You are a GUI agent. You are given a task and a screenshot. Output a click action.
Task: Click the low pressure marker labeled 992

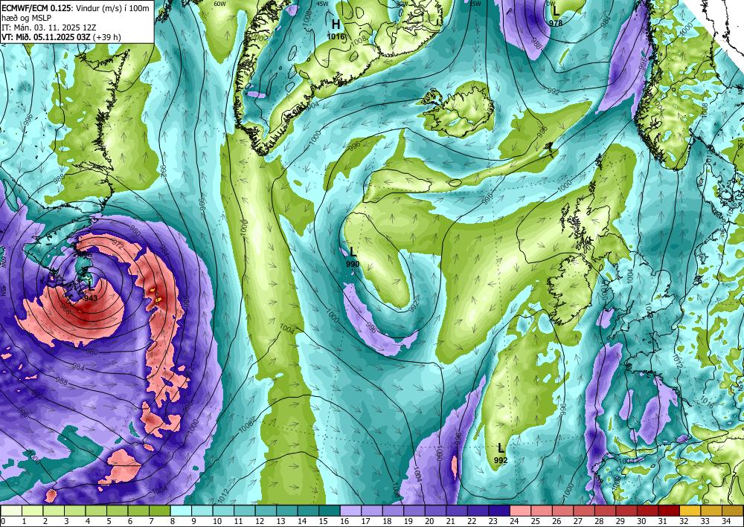(x=501, y=453)
